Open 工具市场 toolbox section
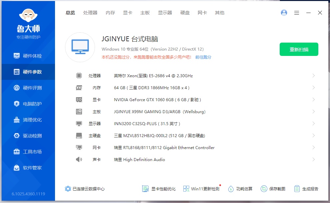The width and height of the screenshot is (330, 203). pos(28,152)
